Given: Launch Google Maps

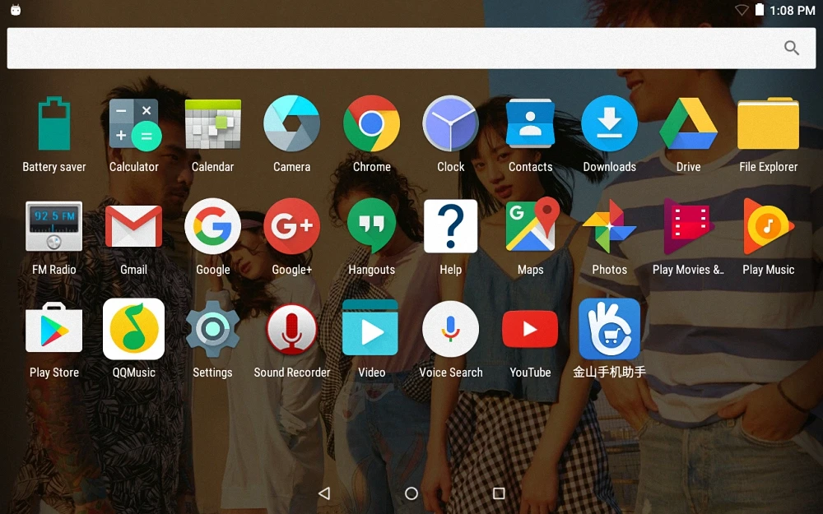Looking at the screenshot, I should pos(531,225).
